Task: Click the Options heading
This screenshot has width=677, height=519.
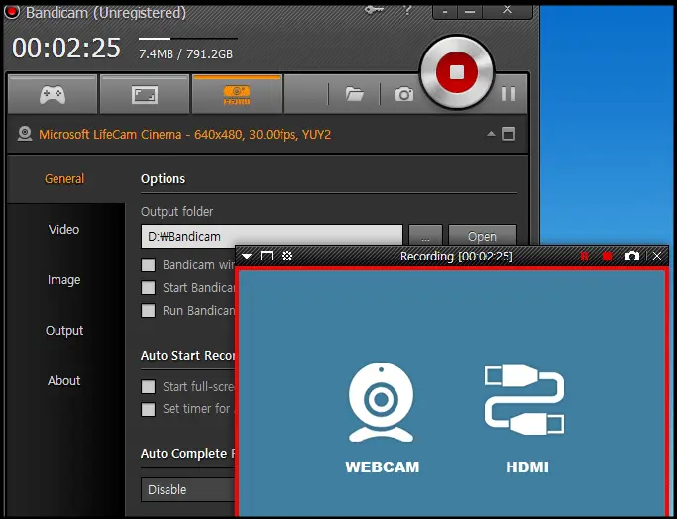Action: click(163, 178)
